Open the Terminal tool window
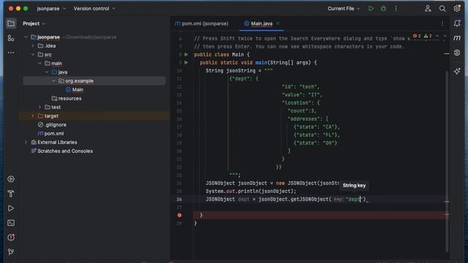This screenshot has height=263, width=468. click(11, 223)
